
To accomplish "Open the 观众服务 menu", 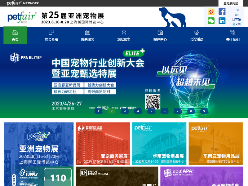I will pos(124,39).
